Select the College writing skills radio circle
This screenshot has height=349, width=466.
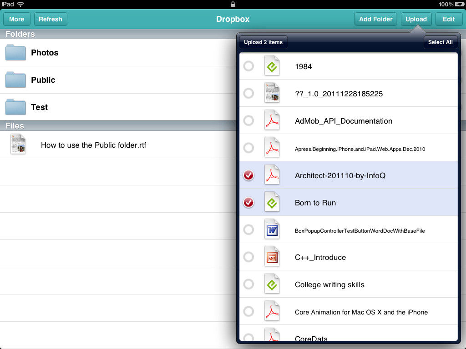(x=248, y=284)
